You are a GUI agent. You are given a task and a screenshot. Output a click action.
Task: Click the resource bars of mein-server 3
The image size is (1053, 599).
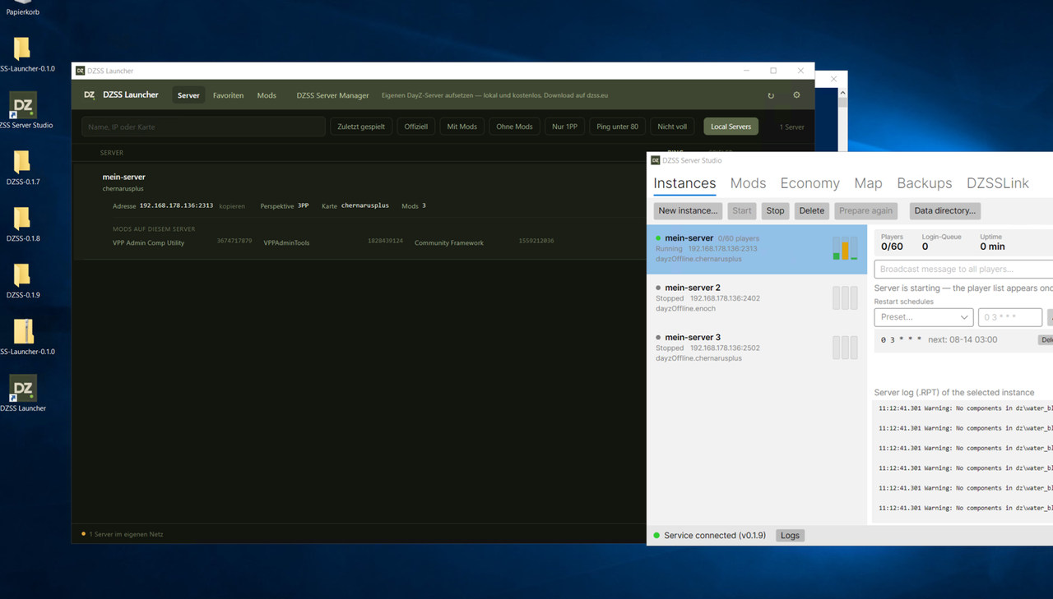845,348
